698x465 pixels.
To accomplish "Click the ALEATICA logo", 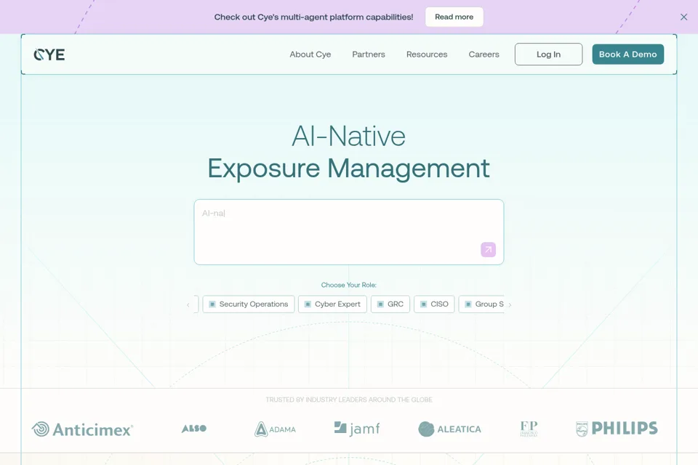I will point(449,429).
